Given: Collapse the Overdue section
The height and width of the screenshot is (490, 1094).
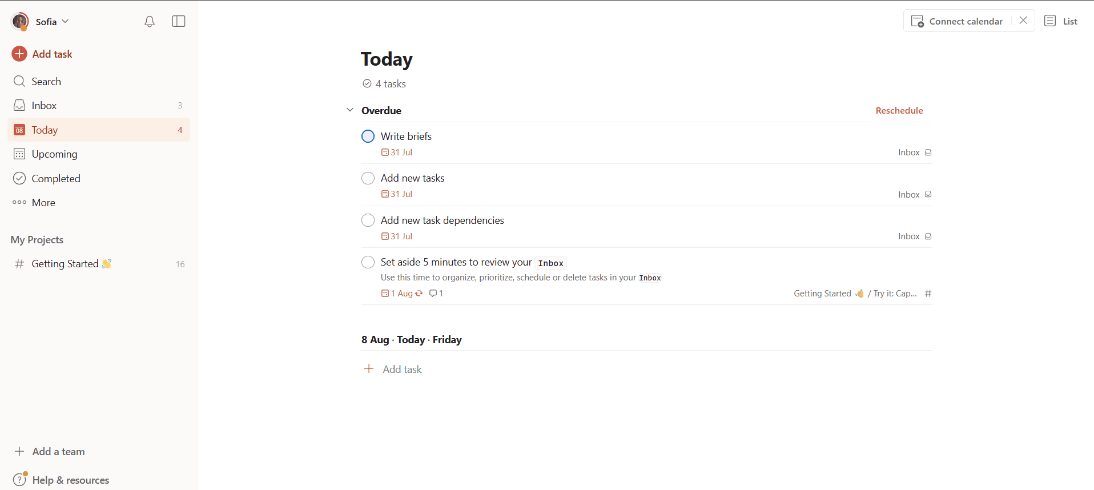Looking at the screenshot, I should point(350,110).
